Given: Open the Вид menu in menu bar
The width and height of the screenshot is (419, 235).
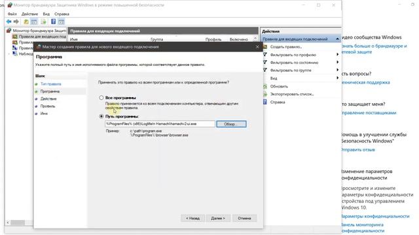Looking at the screenshot, I should pos(46,14).
